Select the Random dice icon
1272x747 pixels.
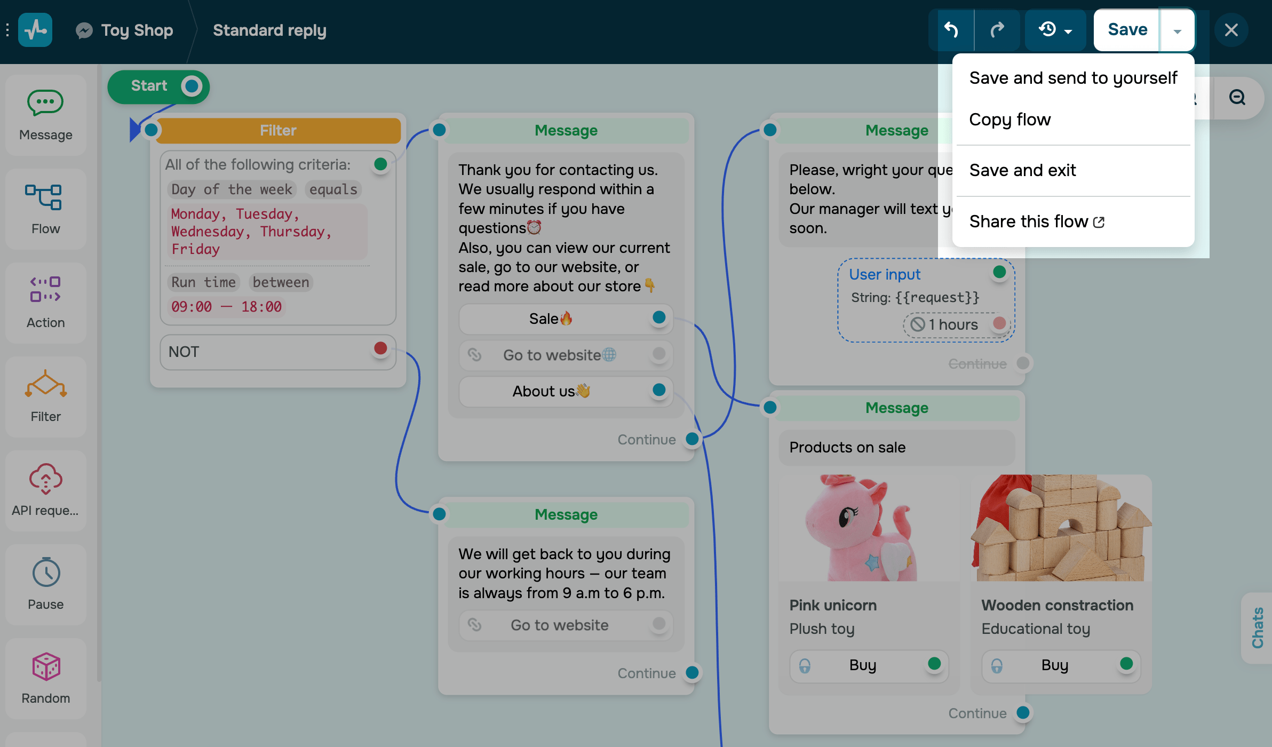46,666
